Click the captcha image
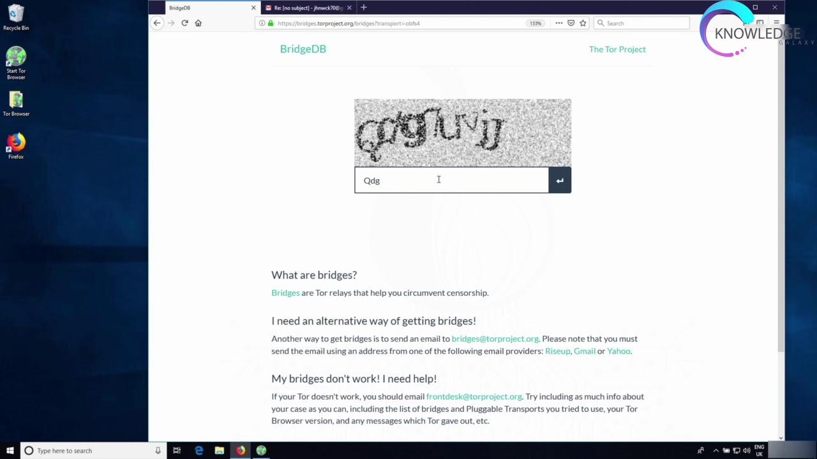817x459 pixels. click(463, 133)
